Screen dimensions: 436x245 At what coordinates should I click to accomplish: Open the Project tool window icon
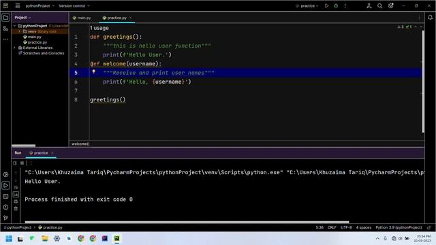(5, 18)
